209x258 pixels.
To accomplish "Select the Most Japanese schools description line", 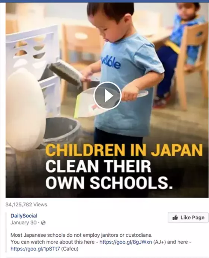I will (x=82, y=235).
